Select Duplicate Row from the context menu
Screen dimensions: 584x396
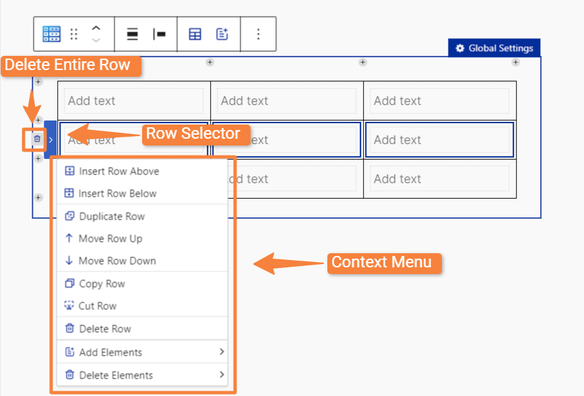[142, 216]
